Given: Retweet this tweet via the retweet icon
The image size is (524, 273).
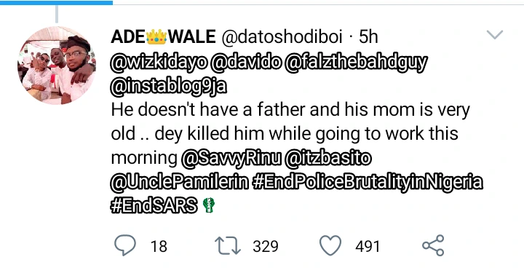Looking at the screenshot, I should (x=227, y=246).
